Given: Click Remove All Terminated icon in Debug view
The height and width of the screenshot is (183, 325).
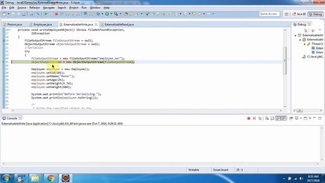Looking at the screenshot, I should click(306, 30).
